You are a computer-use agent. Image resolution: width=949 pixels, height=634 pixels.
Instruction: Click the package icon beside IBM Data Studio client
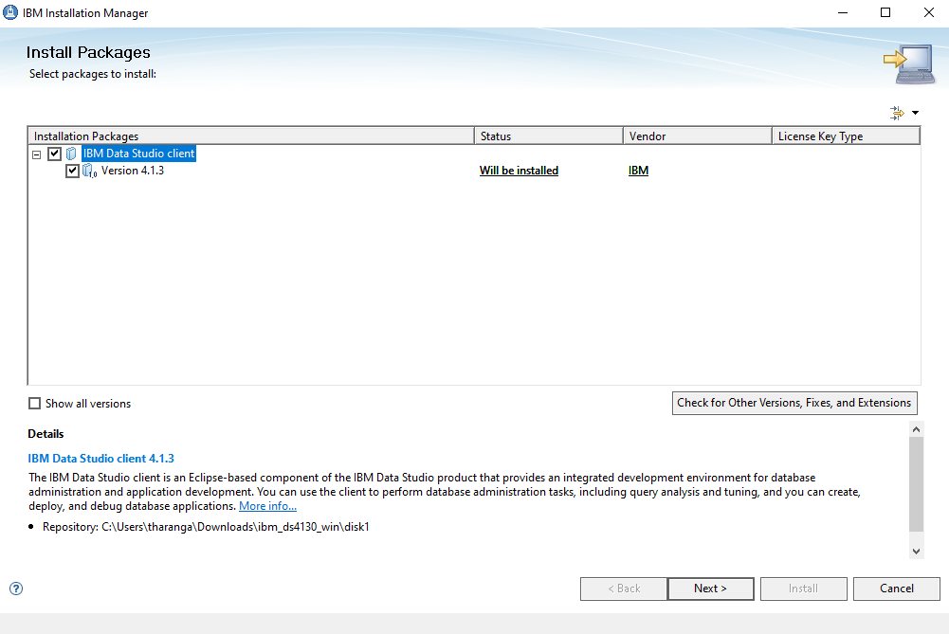coord(71,154)
